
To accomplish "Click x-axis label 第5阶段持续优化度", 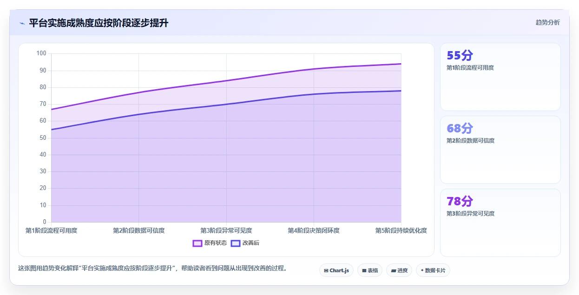I will (401, 230).
